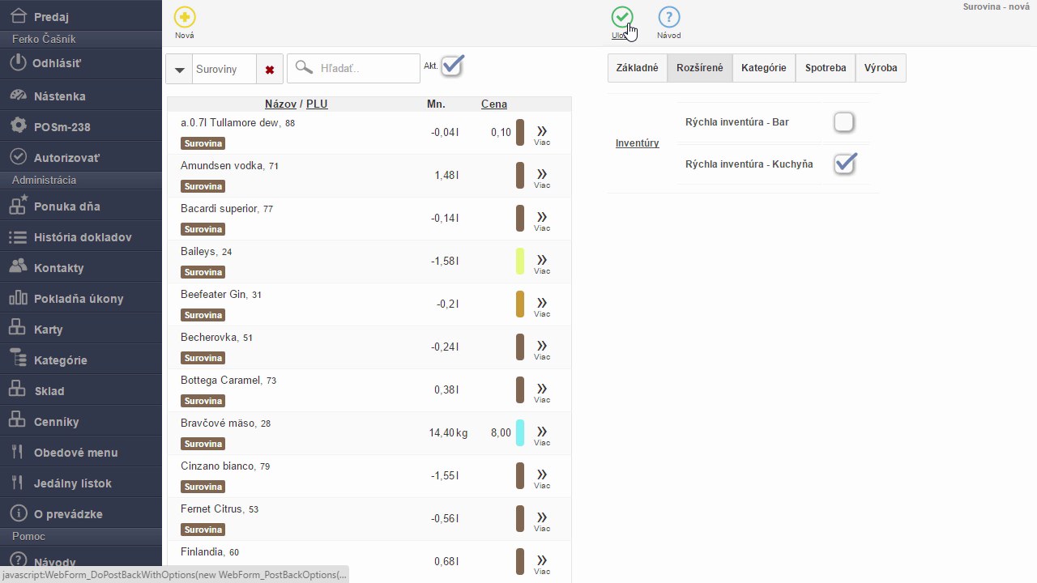
Task: Switch to the Výroba tab
Action: (x=881, y=68)
